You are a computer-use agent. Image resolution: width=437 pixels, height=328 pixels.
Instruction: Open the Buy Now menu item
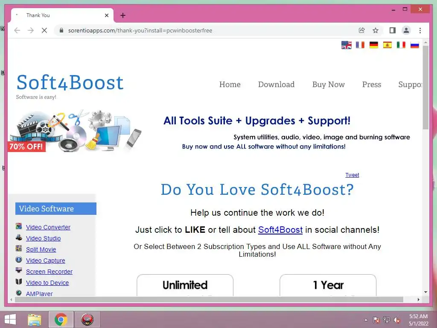[x=328, y=84]
